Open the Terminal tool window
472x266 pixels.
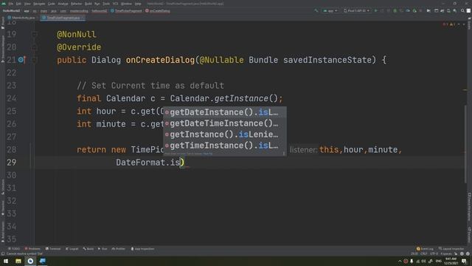pos(53,249)
